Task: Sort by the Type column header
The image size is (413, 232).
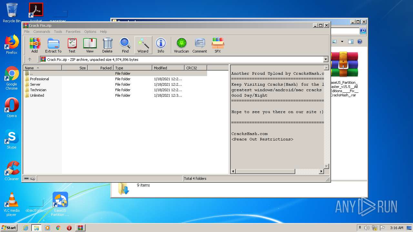Action: pyautogui.click(x=133, y=68)
